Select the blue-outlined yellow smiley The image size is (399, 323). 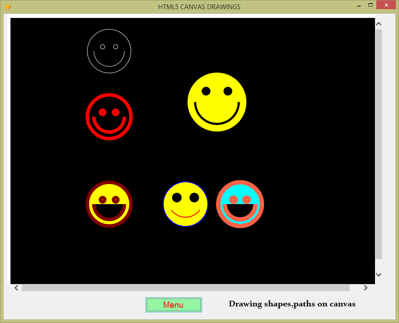(x=186, y=204)
